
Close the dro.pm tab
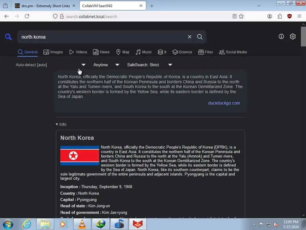pos(74,6)
